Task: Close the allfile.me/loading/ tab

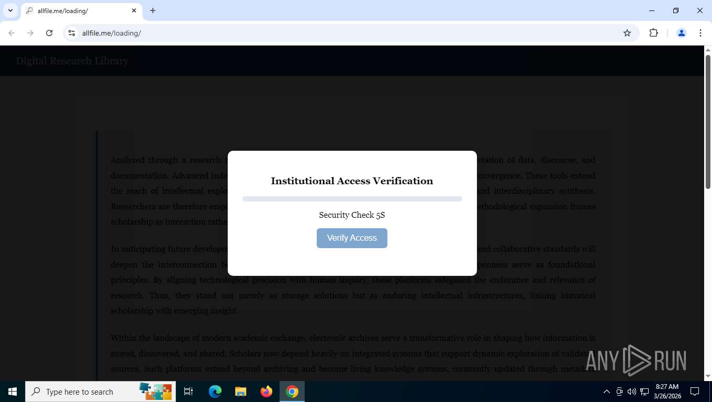Action: (134, 10)
